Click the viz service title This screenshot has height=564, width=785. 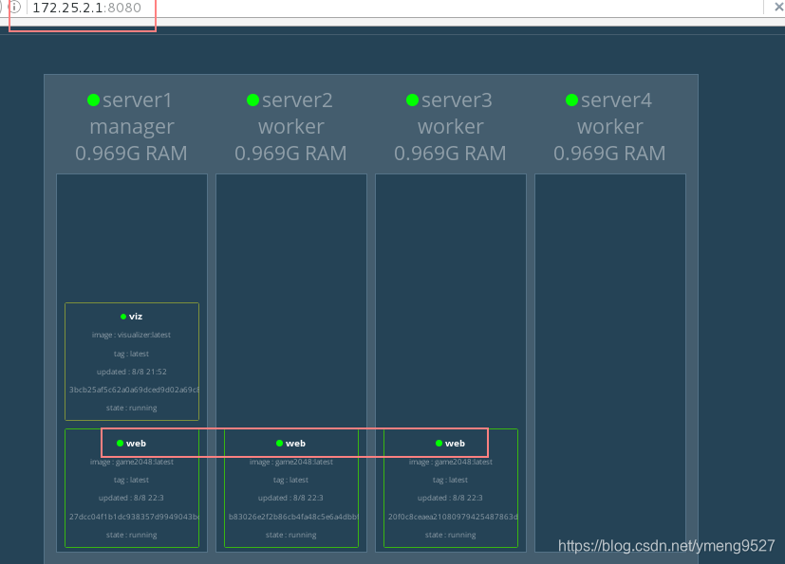(136, 317)
